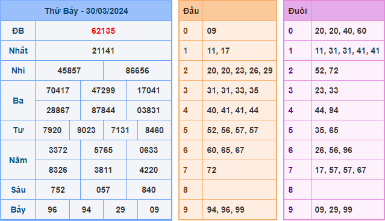The image size is (385, 221).
Task: Click the 'Sáu' row label
Action: 18,190
